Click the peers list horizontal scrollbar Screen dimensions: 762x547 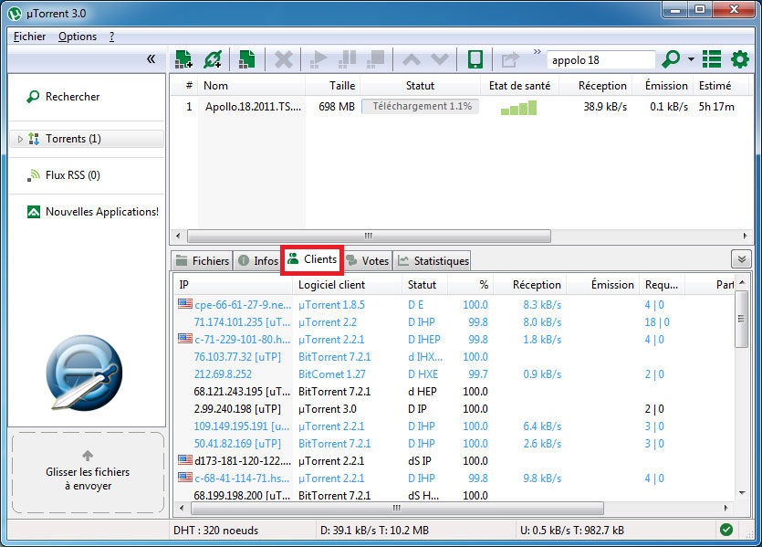(x=397, y=508)
